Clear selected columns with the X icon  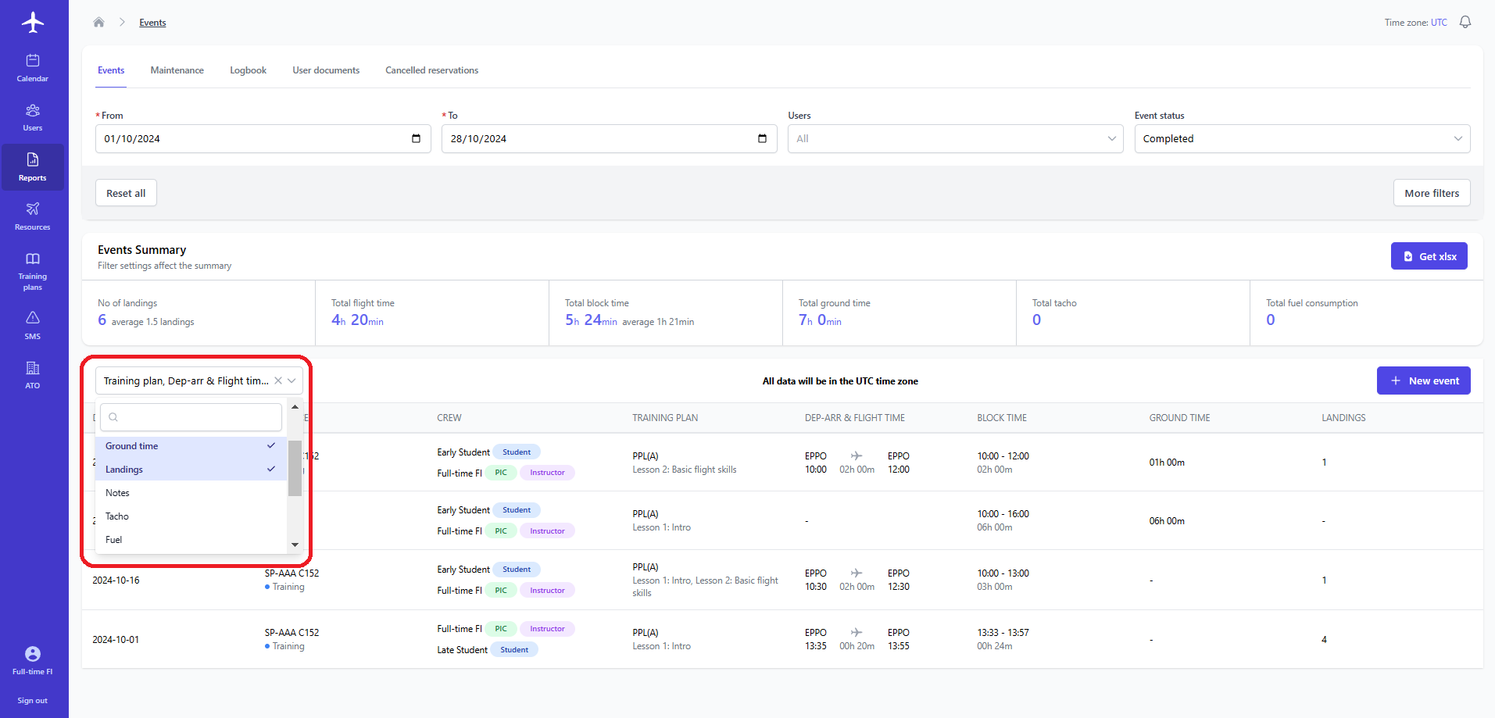coord(278,380)
